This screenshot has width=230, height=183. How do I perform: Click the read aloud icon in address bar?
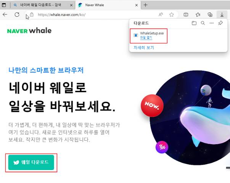pos(161,14)
